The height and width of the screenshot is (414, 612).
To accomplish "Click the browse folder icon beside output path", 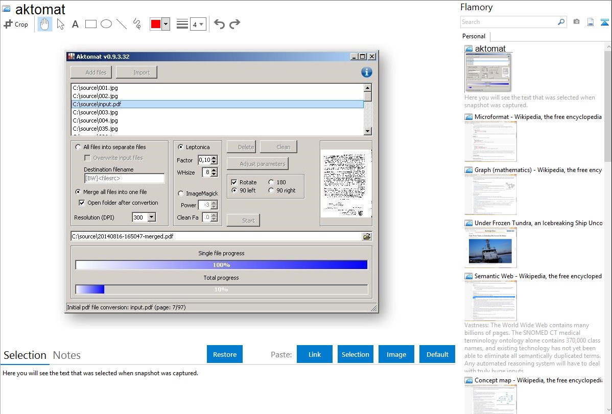I will [x=367, y=236].
